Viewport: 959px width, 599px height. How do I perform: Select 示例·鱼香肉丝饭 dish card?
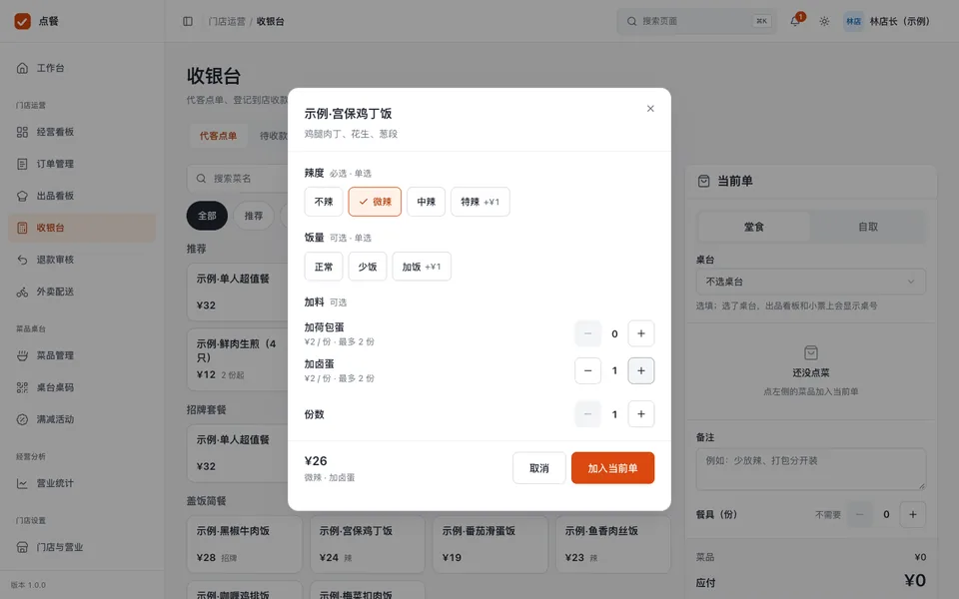613,545
